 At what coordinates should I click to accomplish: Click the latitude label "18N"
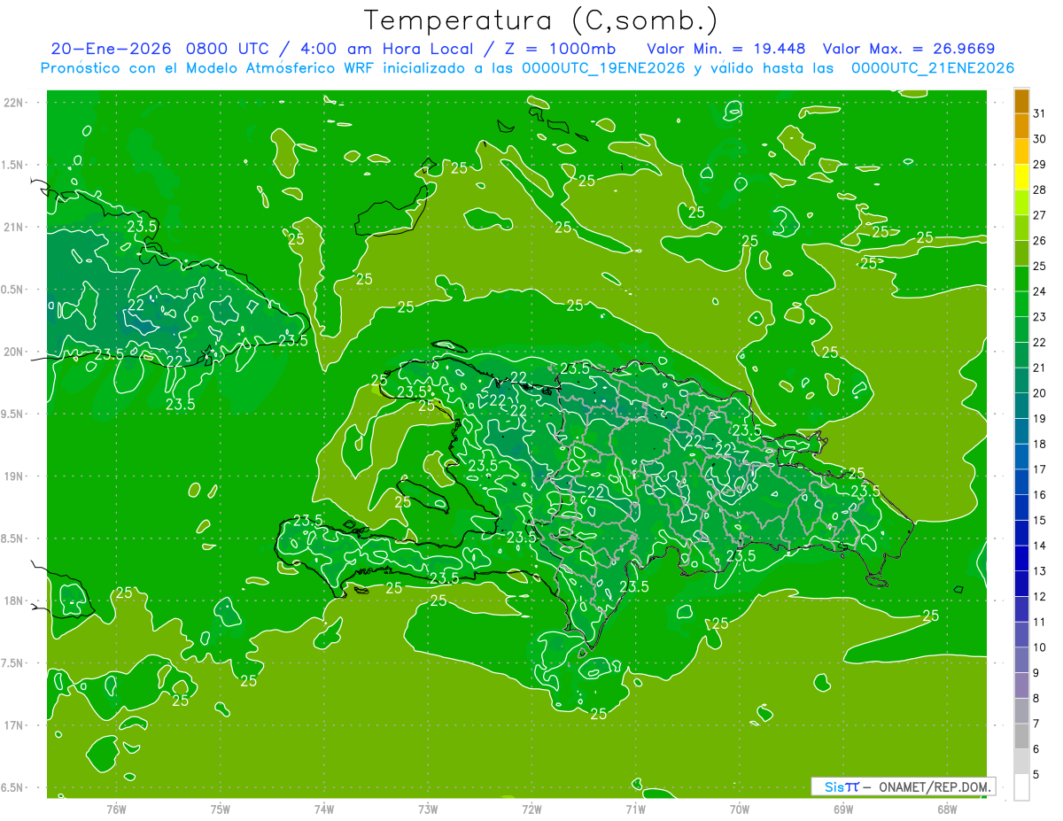tap(15, 600)
